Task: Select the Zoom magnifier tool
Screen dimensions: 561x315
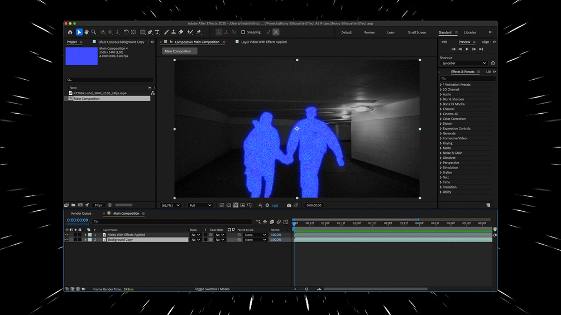Action: tap(94, 32)
